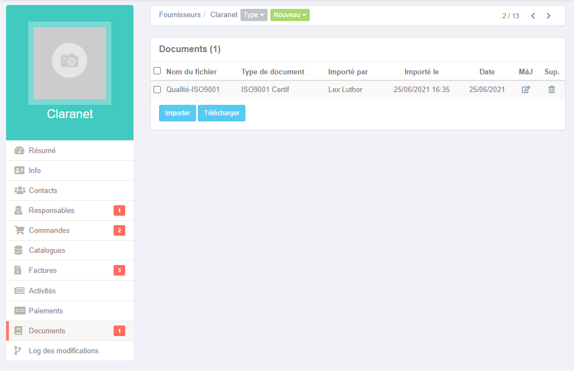Open the Commandes section
The image size is (574, 371).
tap(70, 230)
